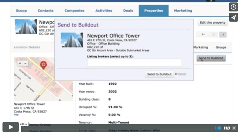Switch to the Groups sub-tab
The image size is (238, 132).
221,47
